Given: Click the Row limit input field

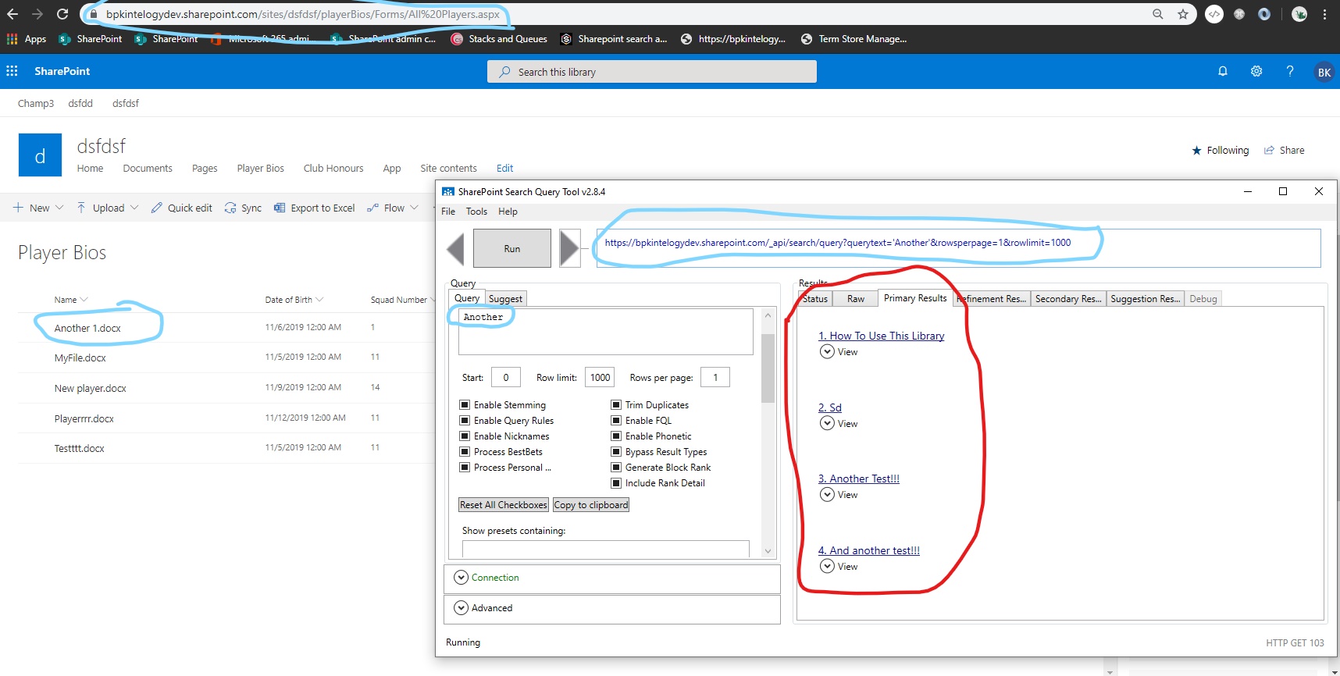Looking at the screenshot, I should click(600, 378).
